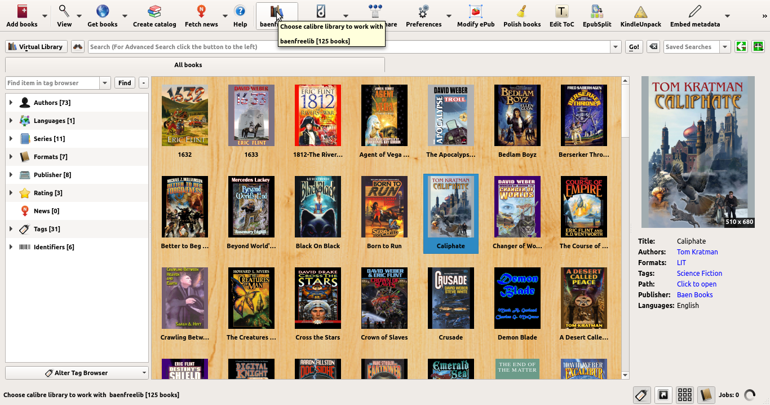The image size is (770, 405).
Task: Show hidden toolbar items via overflow chevron
Action: coord(765,16)
